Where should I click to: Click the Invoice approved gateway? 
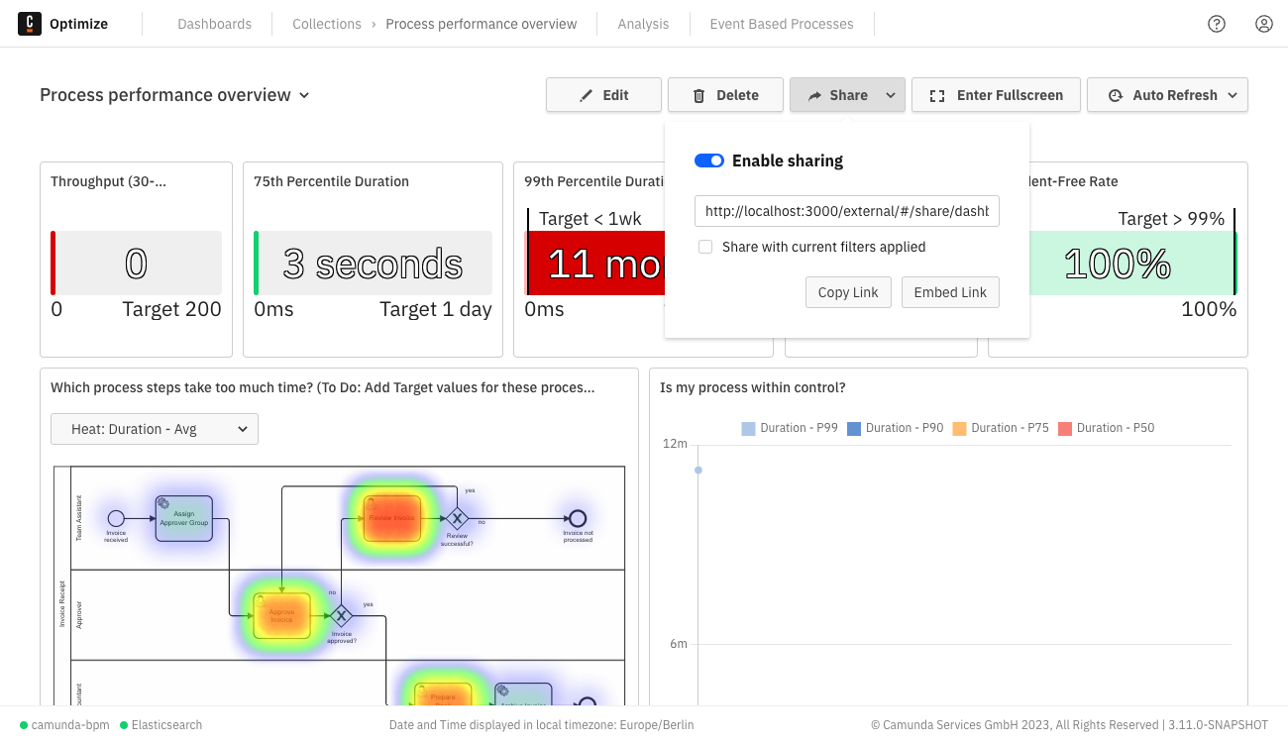341,616
